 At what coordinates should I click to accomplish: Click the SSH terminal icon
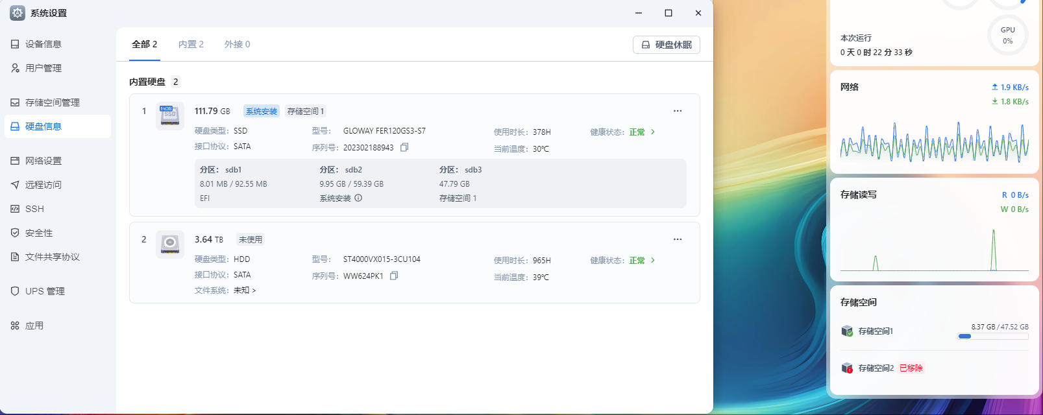[x=15, y=209]
